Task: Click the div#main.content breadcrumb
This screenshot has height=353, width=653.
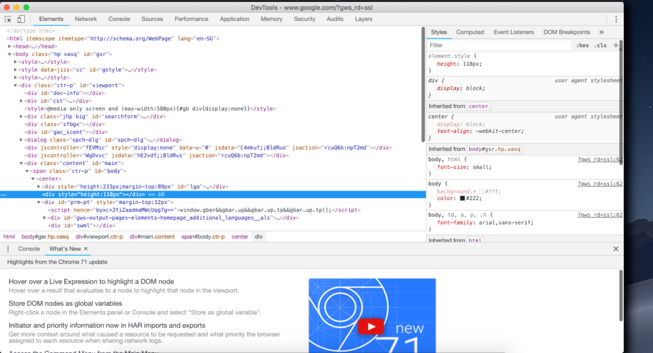Action: 152,237
